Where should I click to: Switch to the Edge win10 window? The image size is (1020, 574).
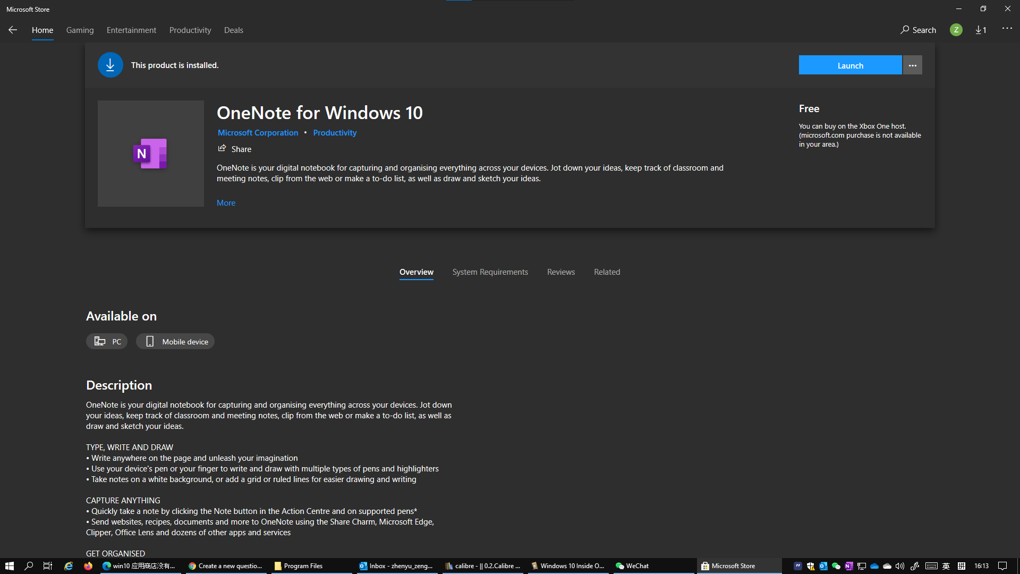139,566
